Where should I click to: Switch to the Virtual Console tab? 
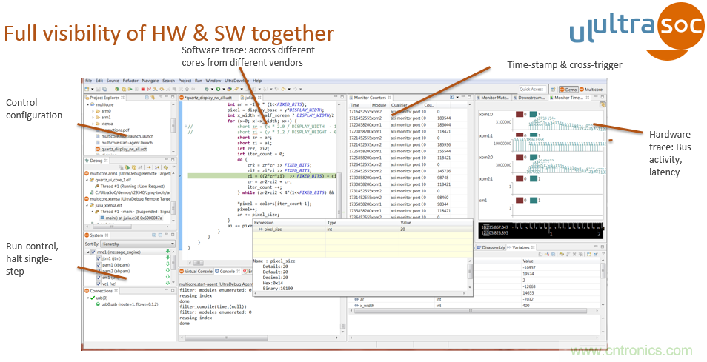point(199,272)
